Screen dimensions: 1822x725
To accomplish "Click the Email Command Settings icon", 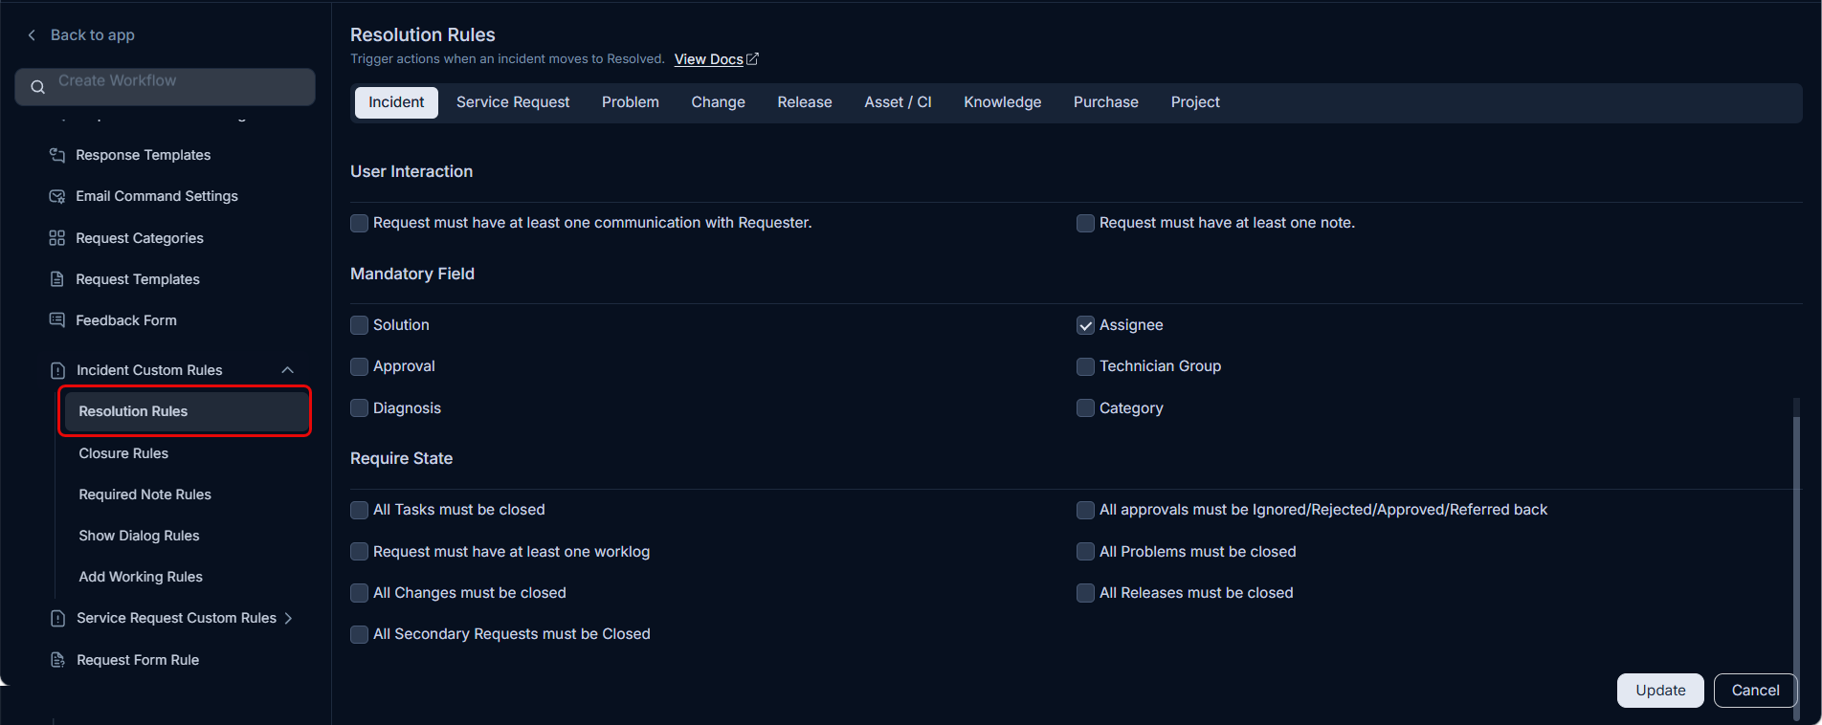I will (x=57, y=196).
